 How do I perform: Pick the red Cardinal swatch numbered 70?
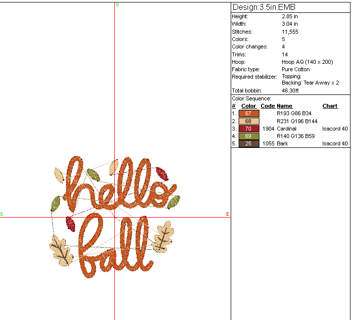249,129
